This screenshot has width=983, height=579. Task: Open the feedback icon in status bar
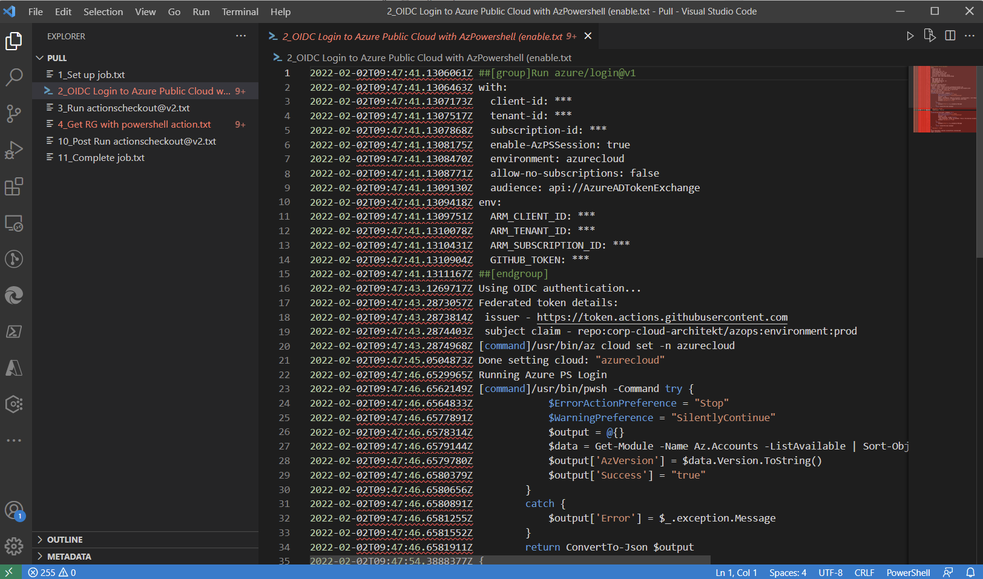[948, 572]
